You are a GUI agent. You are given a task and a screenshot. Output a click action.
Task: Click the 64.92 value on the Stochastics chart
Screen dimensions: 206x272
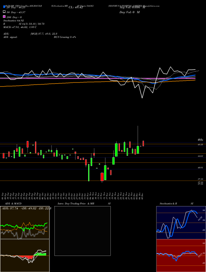click(x=200, y=218)
